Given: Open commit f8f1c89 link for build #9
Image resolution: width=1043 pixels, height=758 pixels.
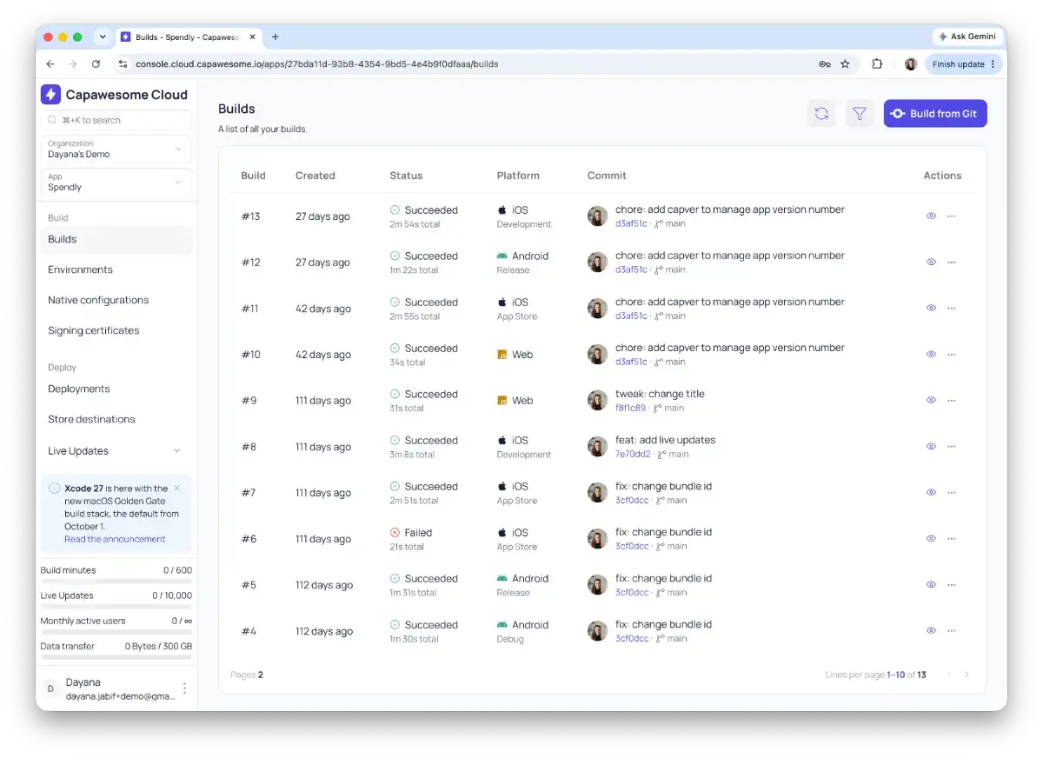Looking at the screenshot, I should 631,408.
